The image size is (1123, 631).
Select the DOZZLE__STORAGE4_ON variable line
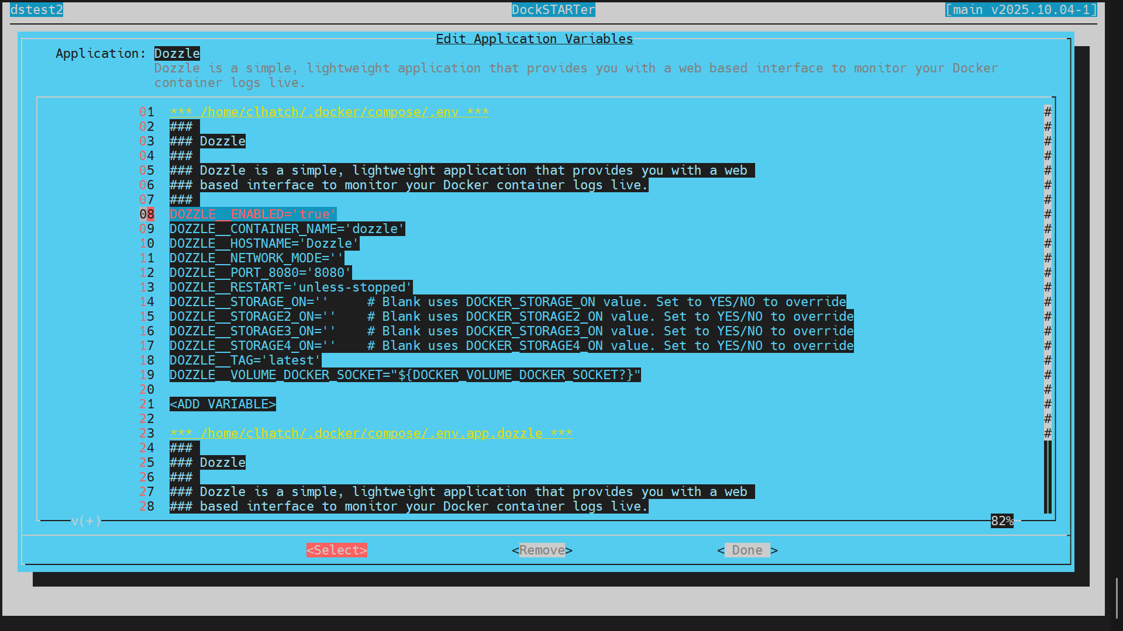point(252,346)
